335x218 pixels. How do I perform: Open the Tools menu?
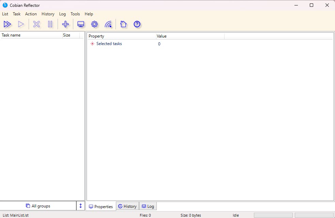click(x=75, y=14)
